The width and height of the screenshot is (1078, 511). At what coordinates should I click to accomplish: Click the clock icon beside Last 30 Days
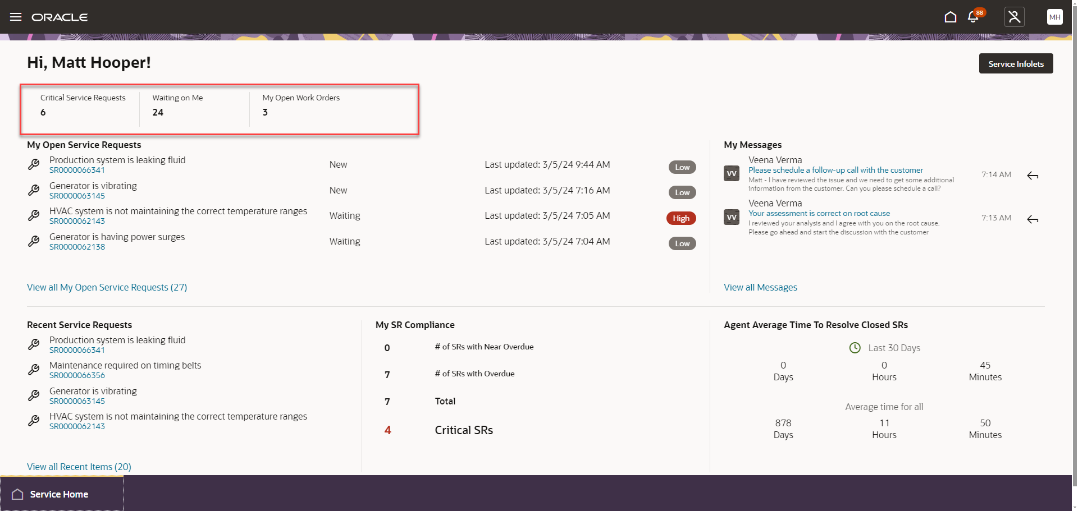point(855,348)
